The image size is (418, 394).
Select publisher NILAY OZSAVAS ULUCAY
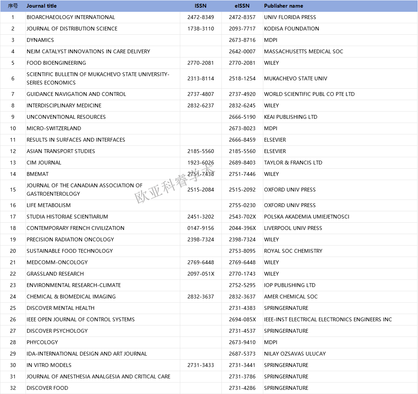(x=295, y=354)
